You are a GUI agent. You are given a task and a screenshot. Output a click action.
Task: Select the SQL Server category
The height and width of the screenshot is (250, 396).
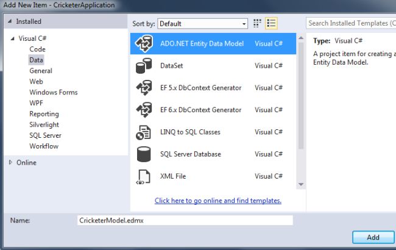tap(45, 135)
